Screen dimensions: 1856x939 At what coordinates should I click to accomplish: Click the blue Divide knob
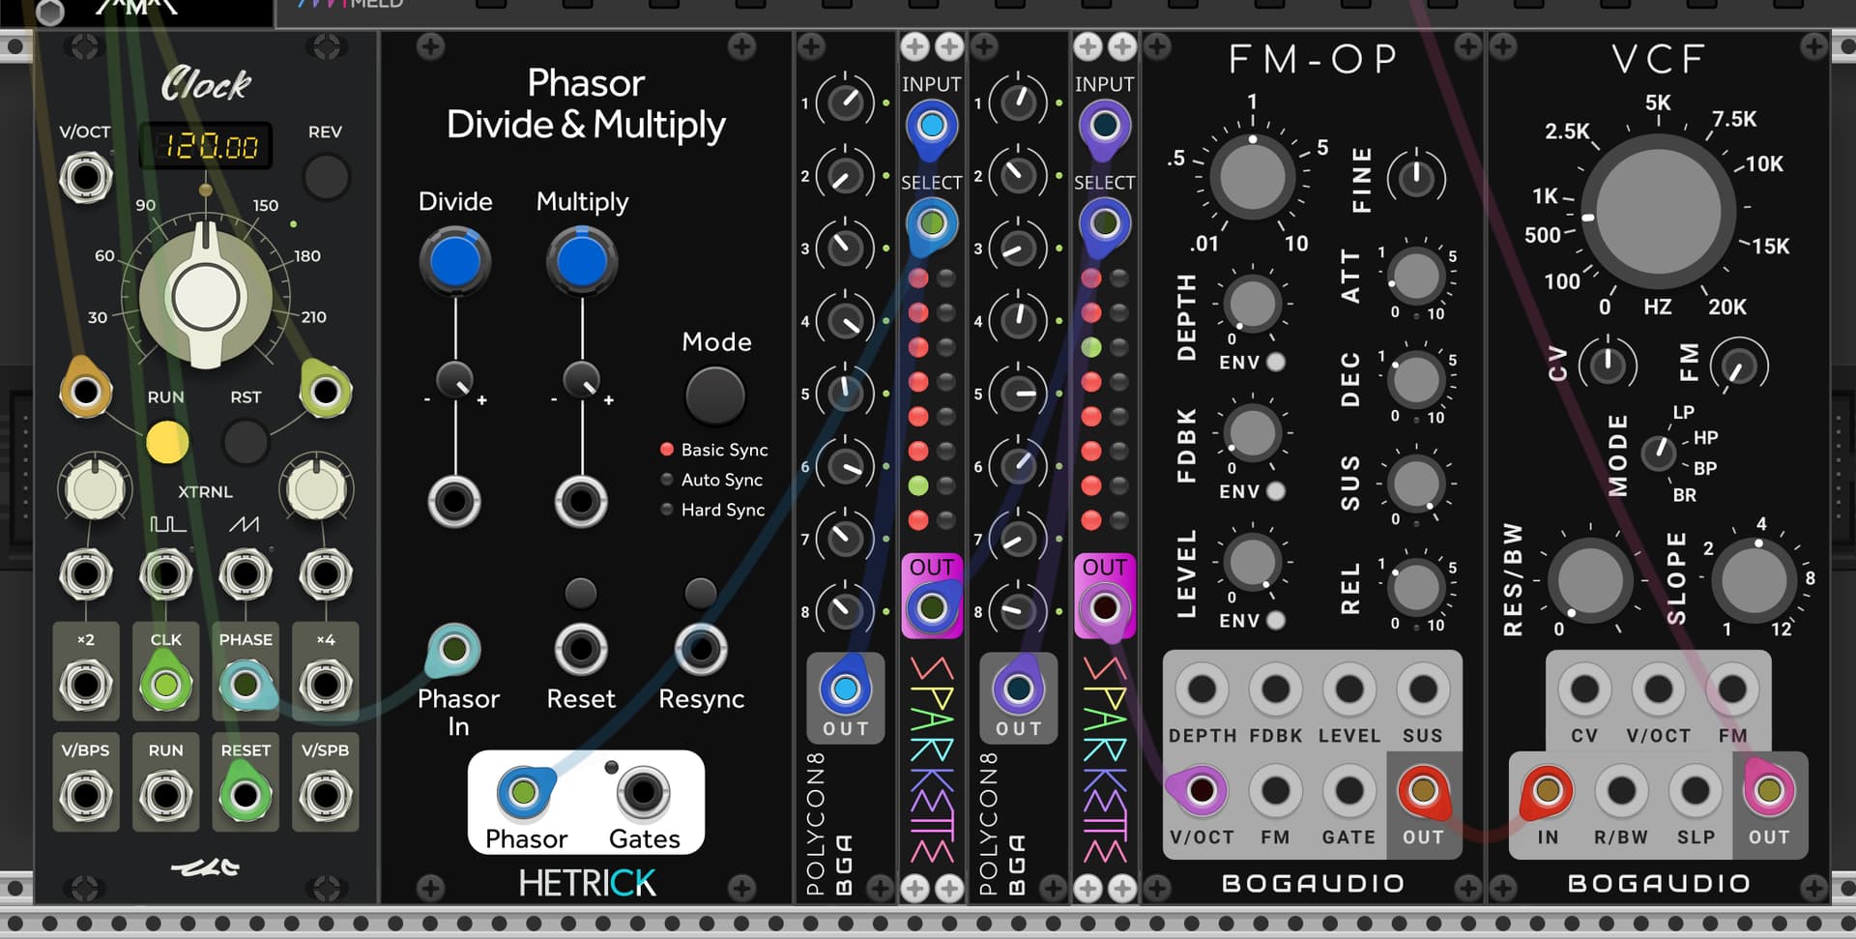454,261
